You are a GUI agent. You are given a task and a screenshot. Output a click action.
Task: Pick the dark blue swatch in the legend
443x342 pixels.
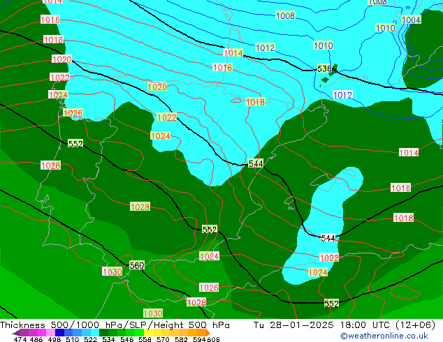coord(59,333)
